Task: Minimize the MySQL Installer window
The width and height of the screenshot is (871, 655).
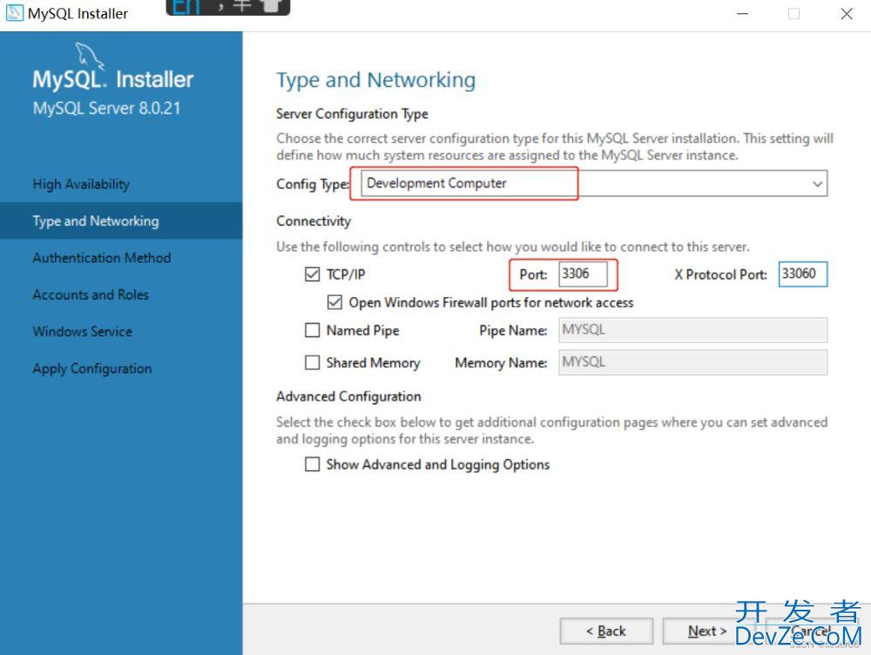Action: pos(743,13)
